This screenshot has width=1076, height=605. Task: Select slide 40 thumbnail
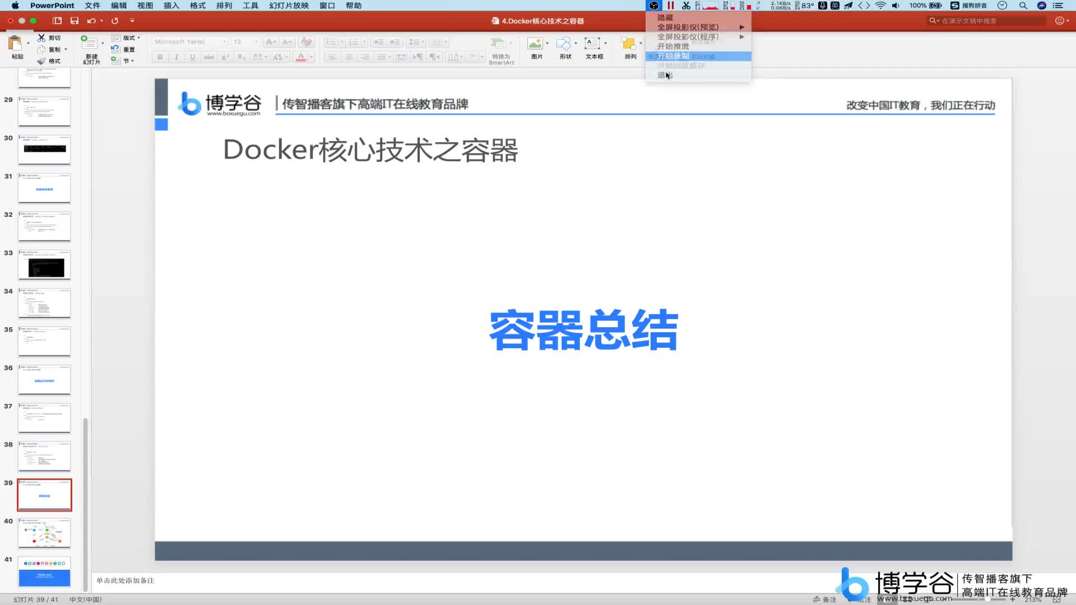tap(44, 533)
